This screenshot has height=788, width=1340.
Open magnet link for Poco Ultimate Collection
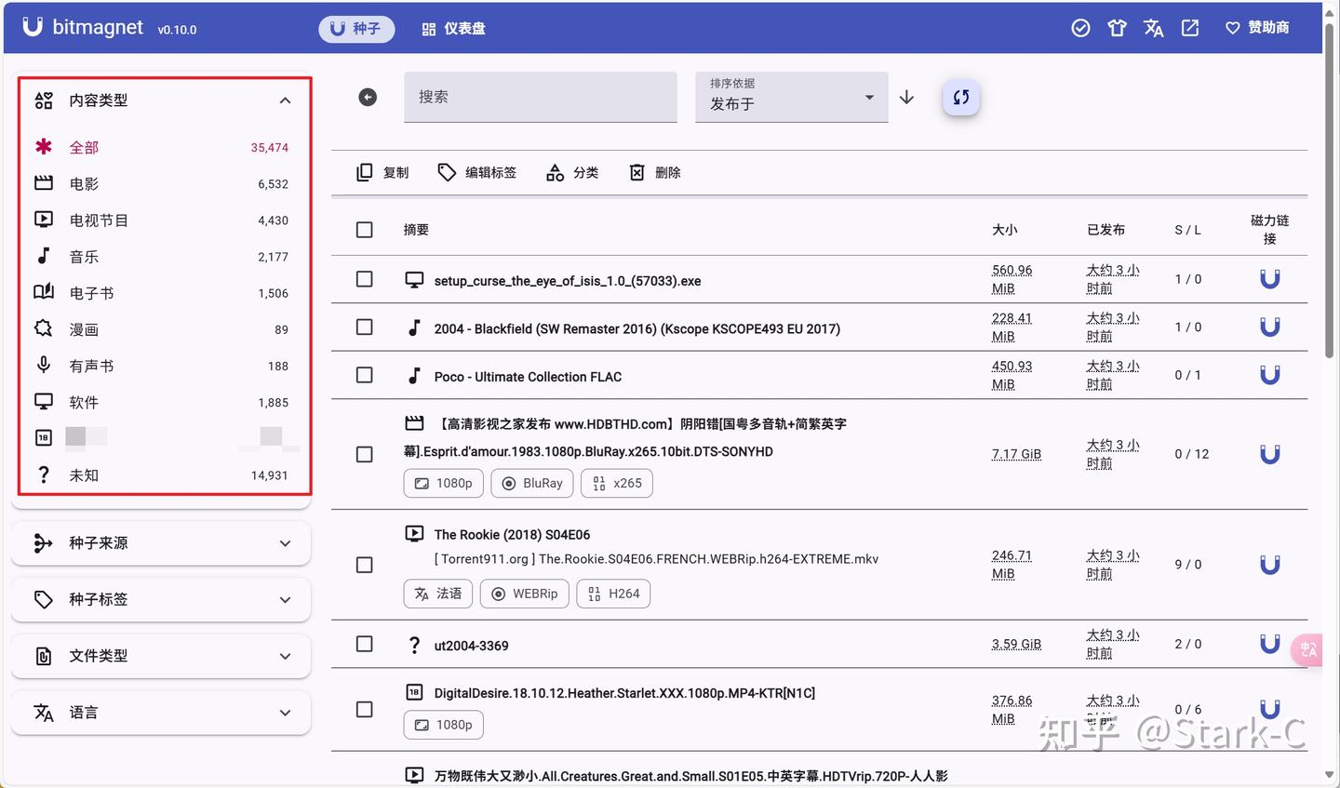pyautogui.click(x=1269, y=375)
